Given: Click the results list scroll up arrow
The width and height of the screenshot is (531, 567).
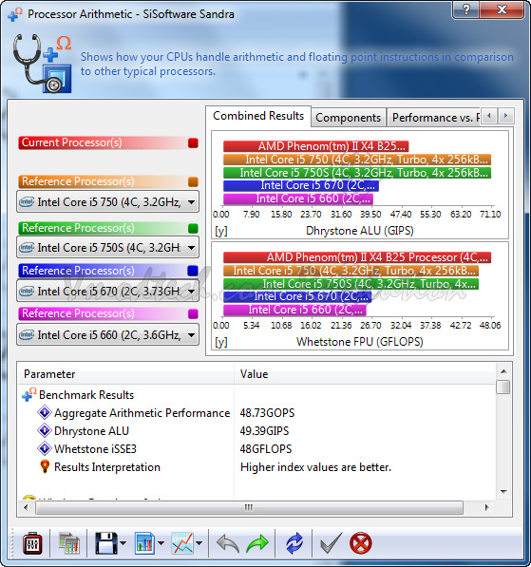Looking at the screenshot, I should click(503, 371).
